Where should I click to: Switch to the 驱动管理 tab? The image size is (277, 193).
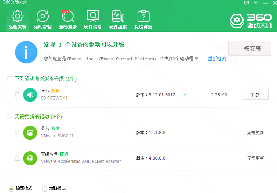(x=43, y=20)
